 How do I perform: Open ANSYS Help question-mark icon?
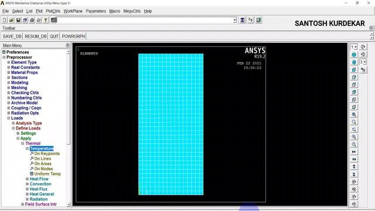coord(46,21)
